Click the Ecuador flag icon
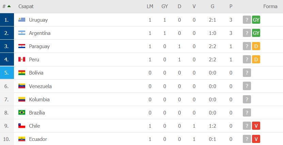 [x=22, y=139]
